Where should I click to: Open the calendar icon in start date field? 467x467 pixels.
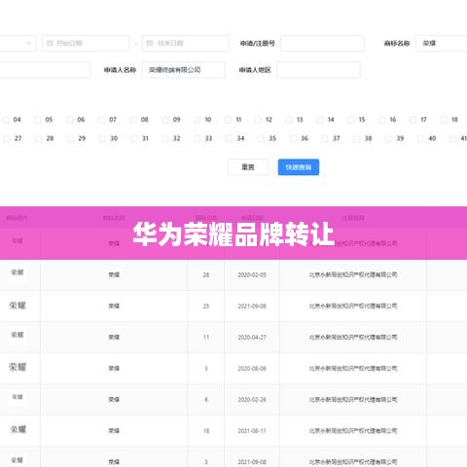[50, 43]
